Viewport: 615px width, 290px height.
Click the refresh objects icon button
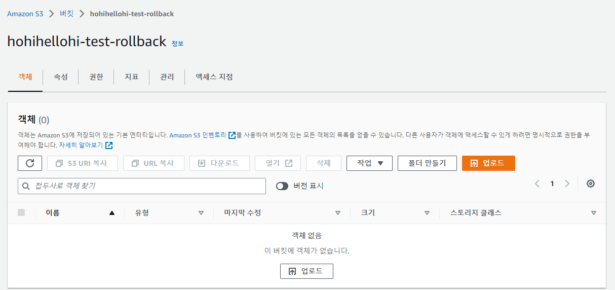coord(30,163)
